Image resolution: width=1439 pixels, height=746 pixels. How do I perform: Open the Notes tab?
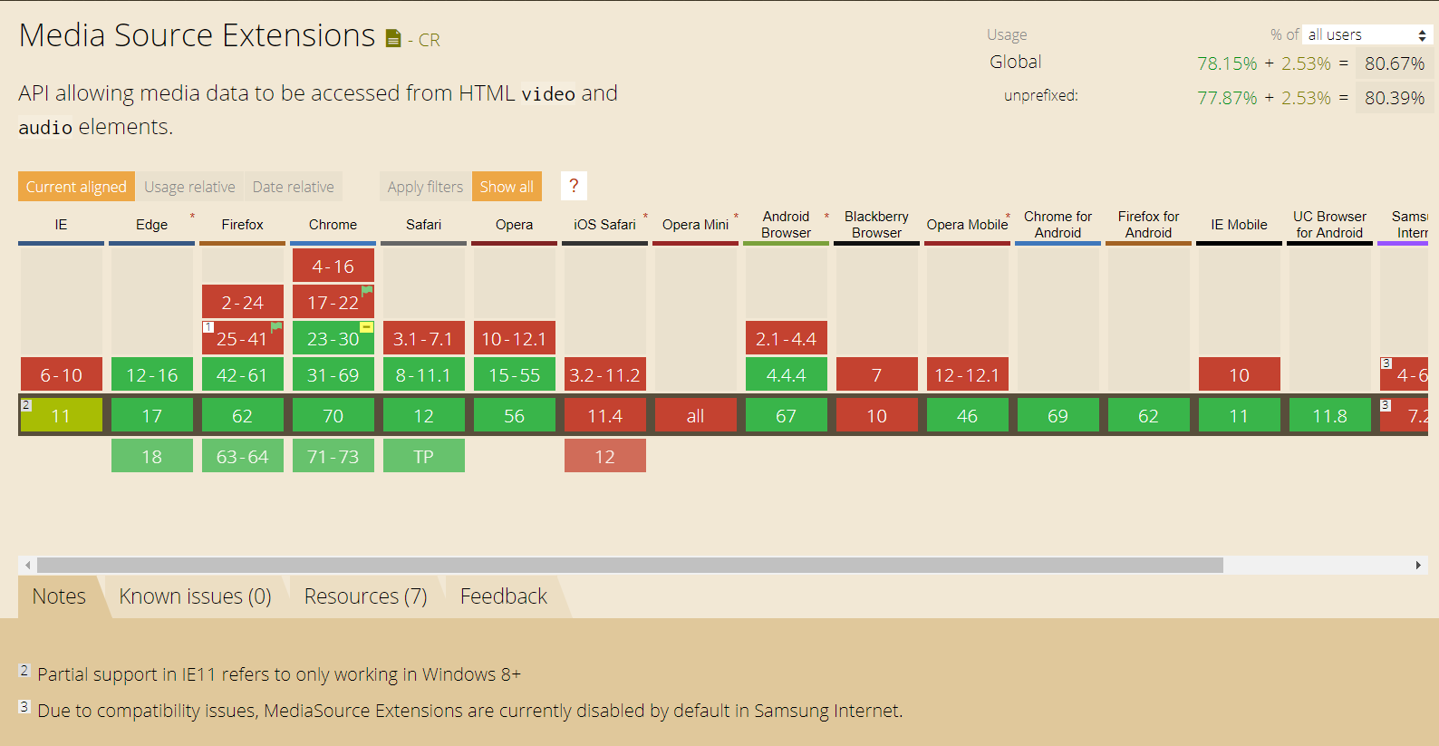59,596
